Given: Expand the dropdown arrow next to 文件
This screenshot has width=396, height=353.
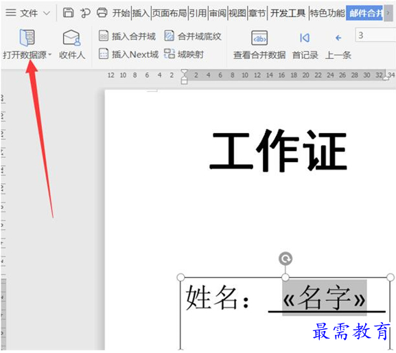Looking at the screenshot, I should (47, 13).
